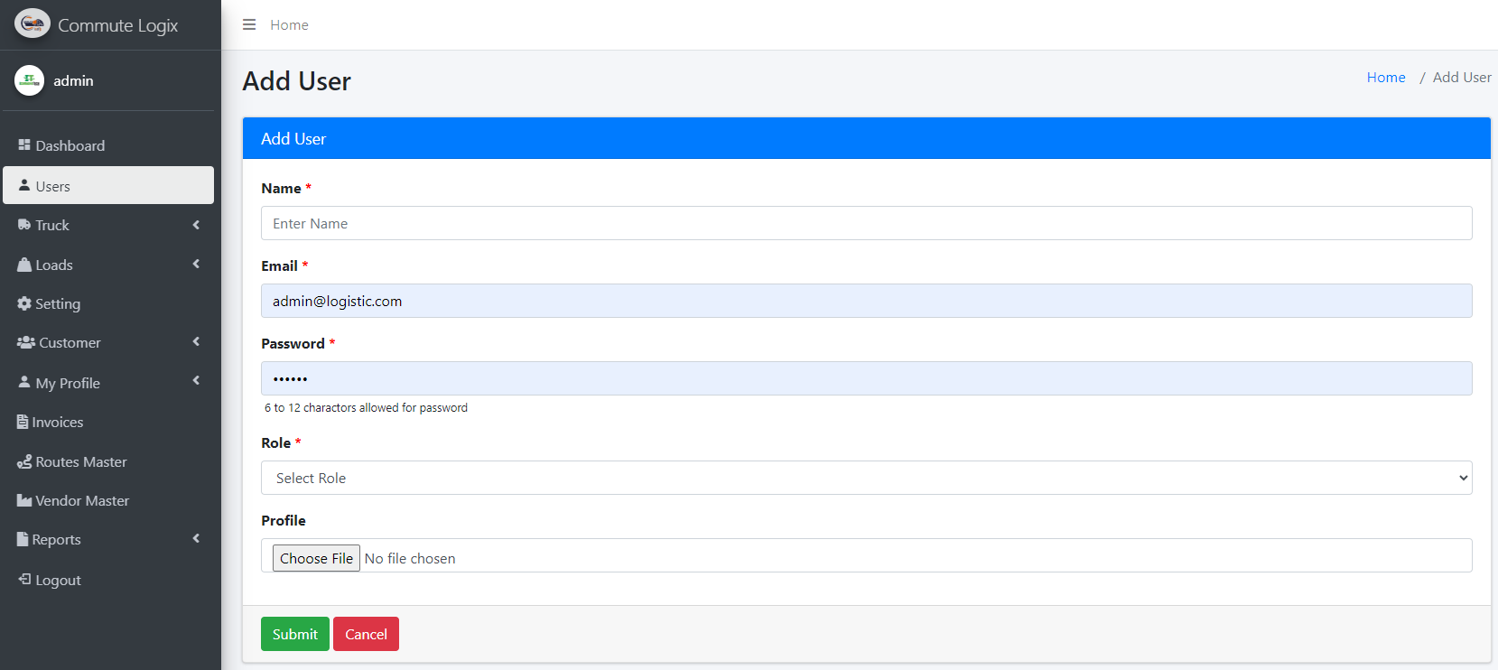The width and height of the screenshot is (1498, 670).
Task: Follow the Home breadcrumb link
Action: 1385,78
